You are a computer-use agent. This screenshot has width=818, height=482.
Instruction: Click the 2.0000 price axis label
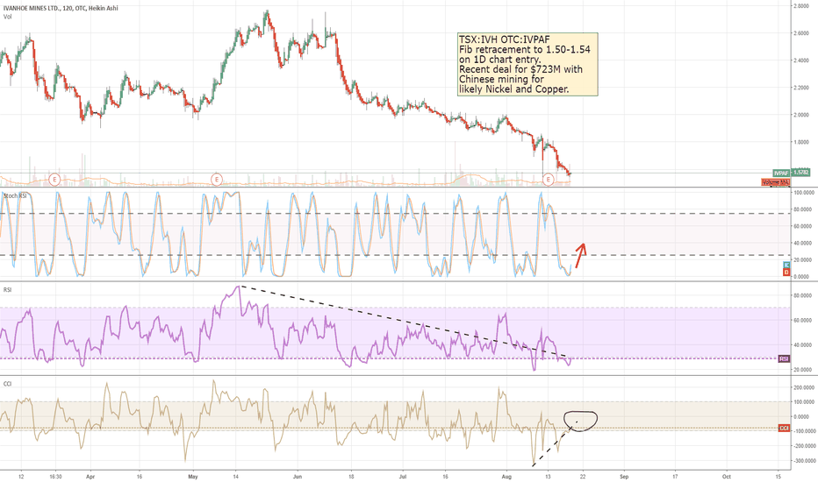[x=801, y=115]
